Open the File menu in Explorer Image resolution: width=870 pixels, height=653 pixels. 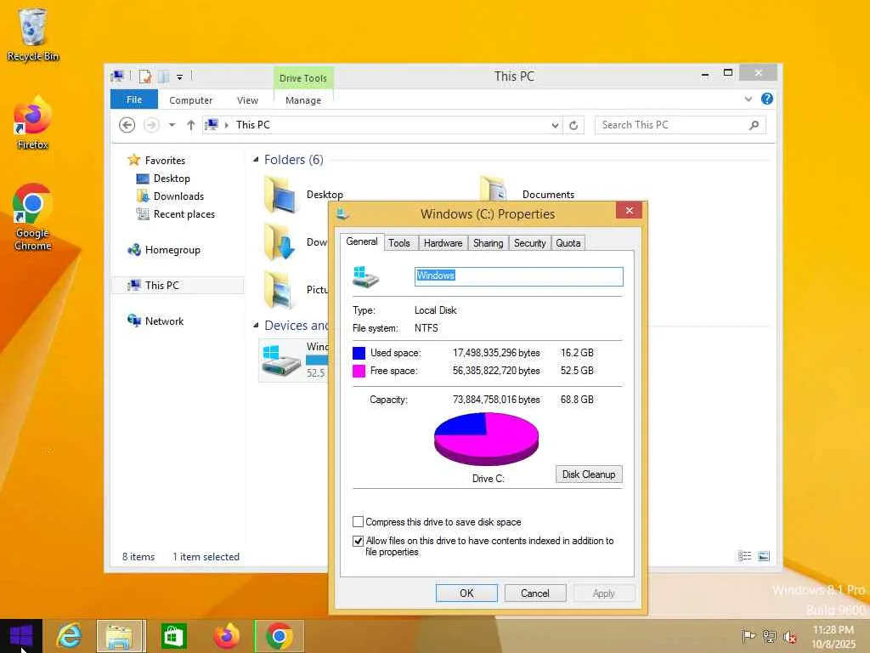(134, 99)
